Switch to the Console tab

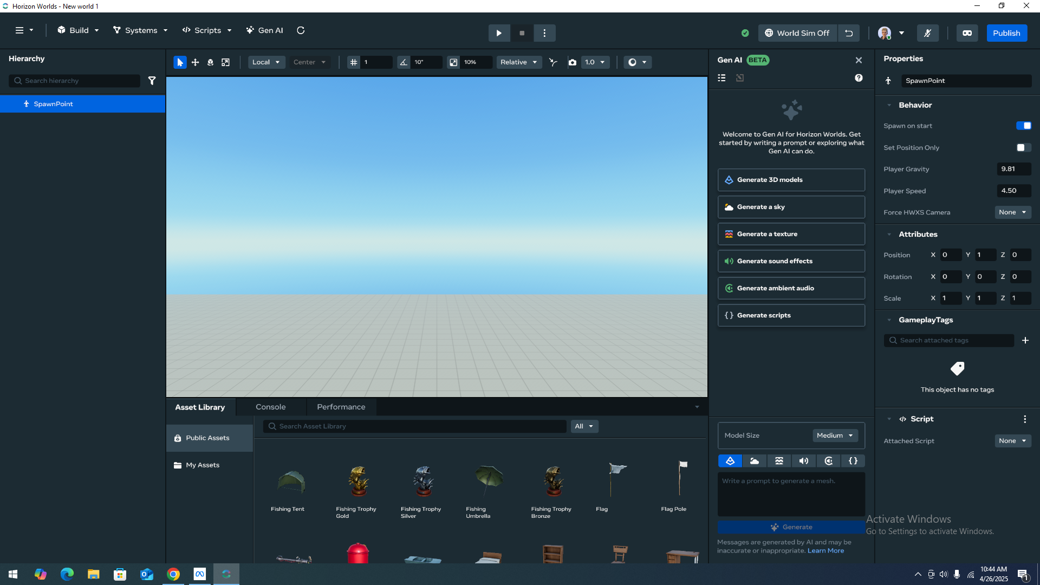[270, 407]
